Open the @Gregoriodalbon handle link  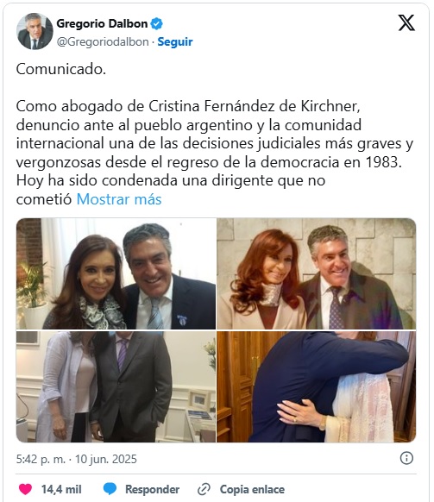[x=103, y=42]
